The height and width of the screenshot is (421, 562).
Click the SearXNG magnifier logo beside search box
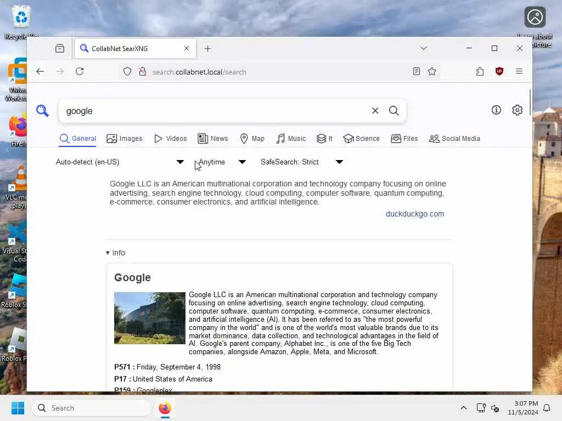coord(42,111)
